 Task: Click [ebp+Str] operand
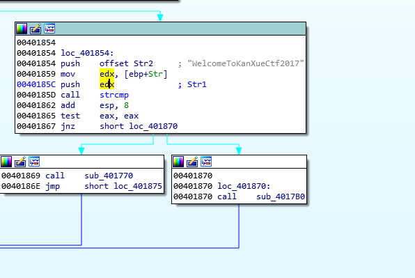pyautogui.click(x=146, y=74)
